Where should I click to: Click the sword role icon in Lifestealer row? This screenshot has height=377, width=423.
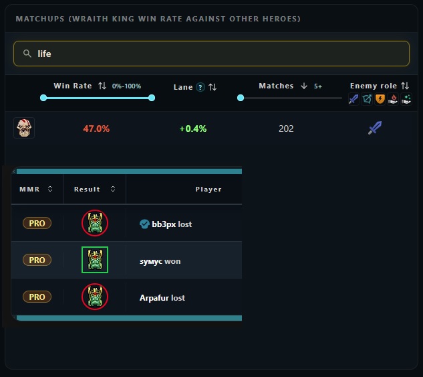[x=375, y=128]
